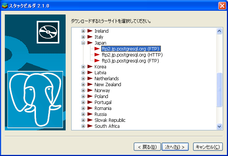Click the Stack Builder title bar icon
This screenshot has width=228, height=156.
pyautogui.click(x=4, y=6)
